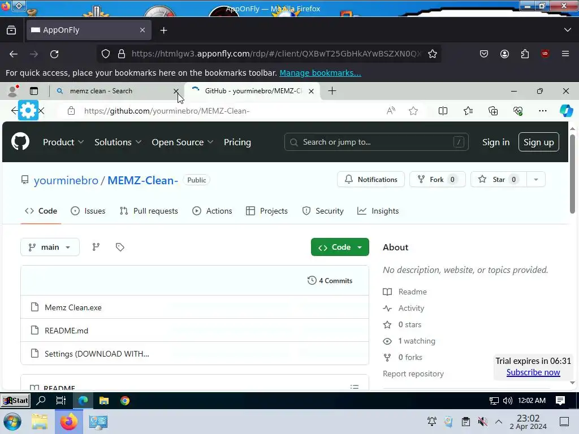Screen dimensions: 579x434
Task: Reload the Firefox page
Action: pos(54,54)
